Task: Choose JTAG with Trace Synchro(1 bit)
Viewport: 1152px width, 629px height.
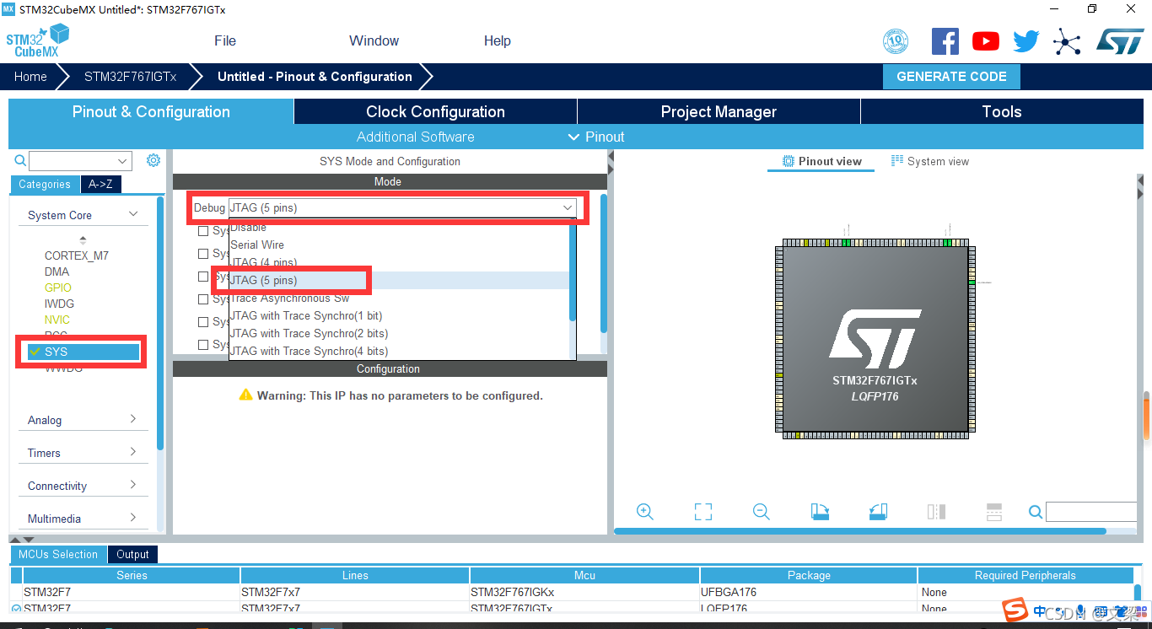Action: [400, 315]
